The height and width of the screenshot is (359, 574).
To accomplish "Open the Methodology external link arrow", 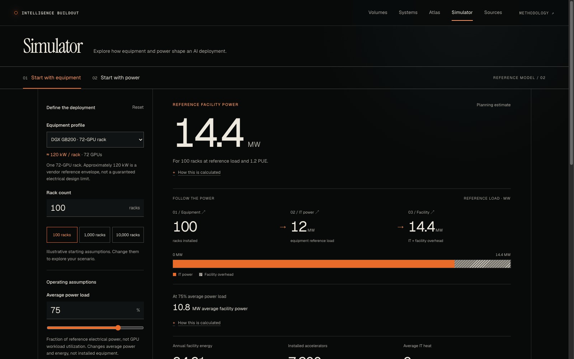I will 553,13.
